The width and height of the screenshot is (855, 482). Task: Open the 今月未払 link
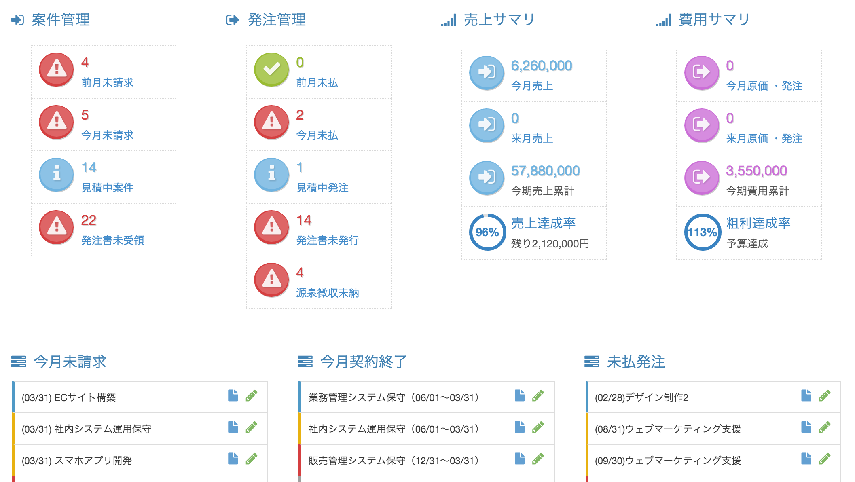point(317,135)
